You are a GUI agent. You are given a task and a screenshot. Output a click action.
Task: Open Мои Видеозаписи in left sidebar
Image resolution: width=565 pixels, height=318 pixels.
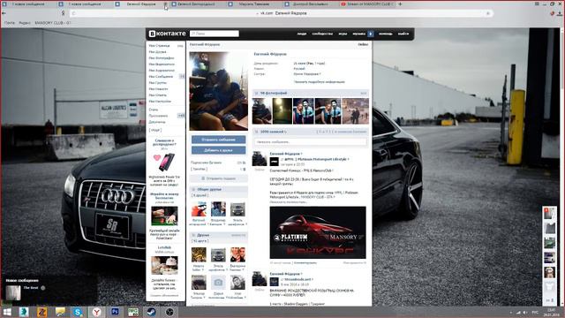[x=162, y=64]
